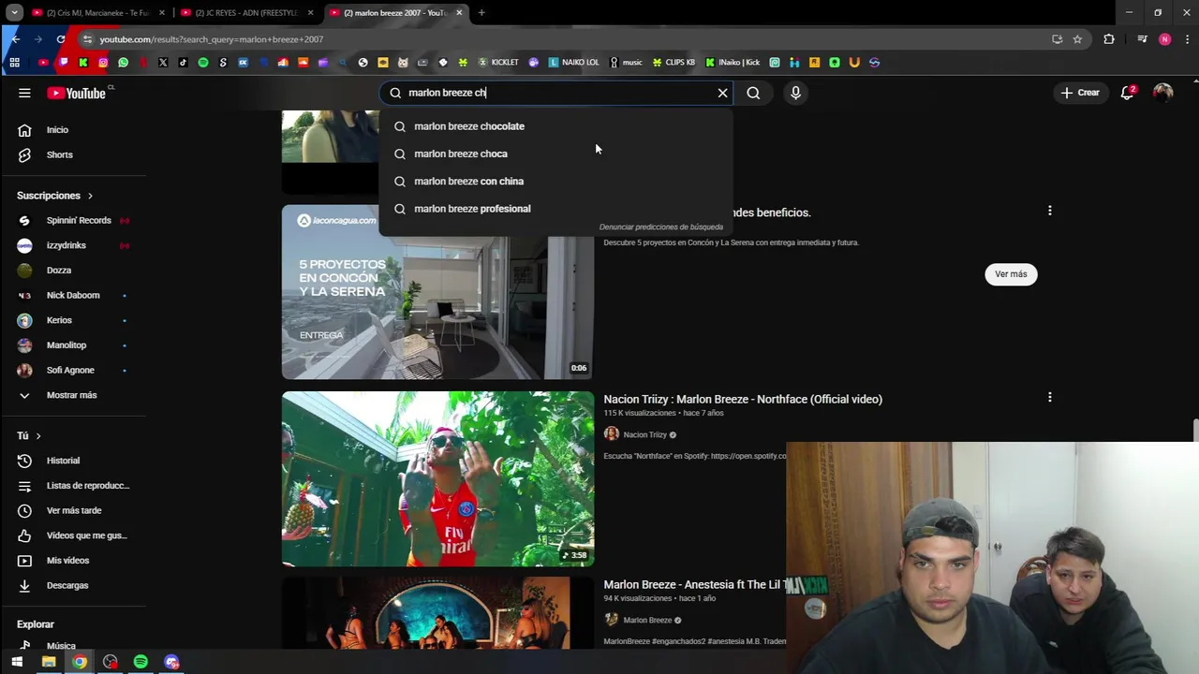Clear the search box with the X
The height and width of the screenshot is (674, 1199).
pyautogui.click(x=722, y=93)
